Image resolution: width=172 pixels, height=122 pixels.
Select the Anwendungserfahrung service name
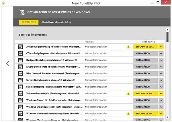point(54,47)
